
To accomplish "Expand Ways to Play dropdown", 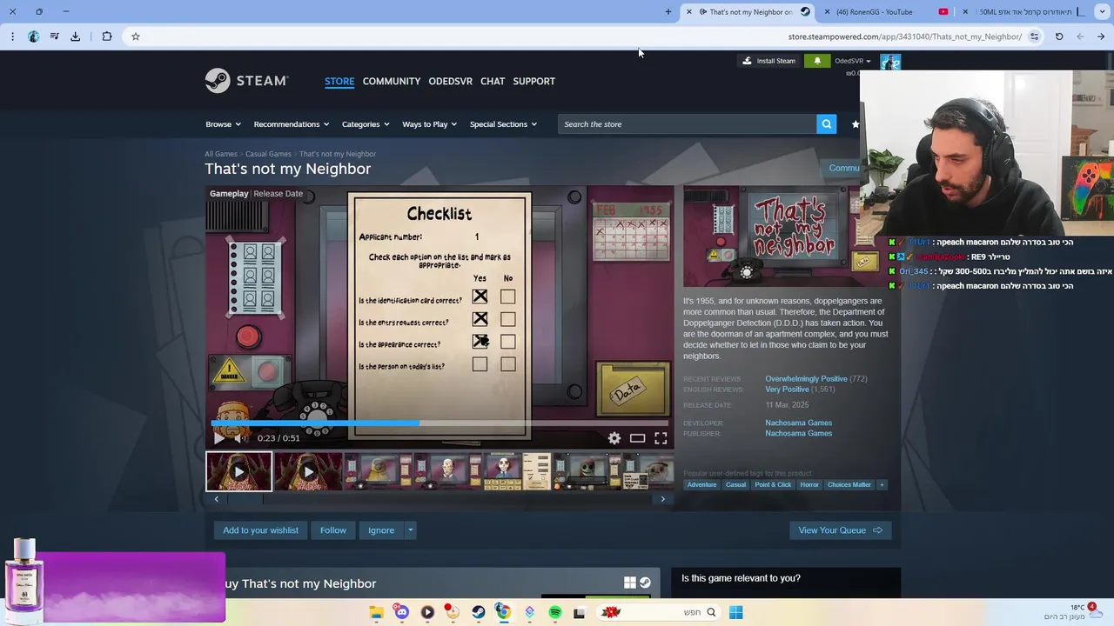I will (429, 124).
